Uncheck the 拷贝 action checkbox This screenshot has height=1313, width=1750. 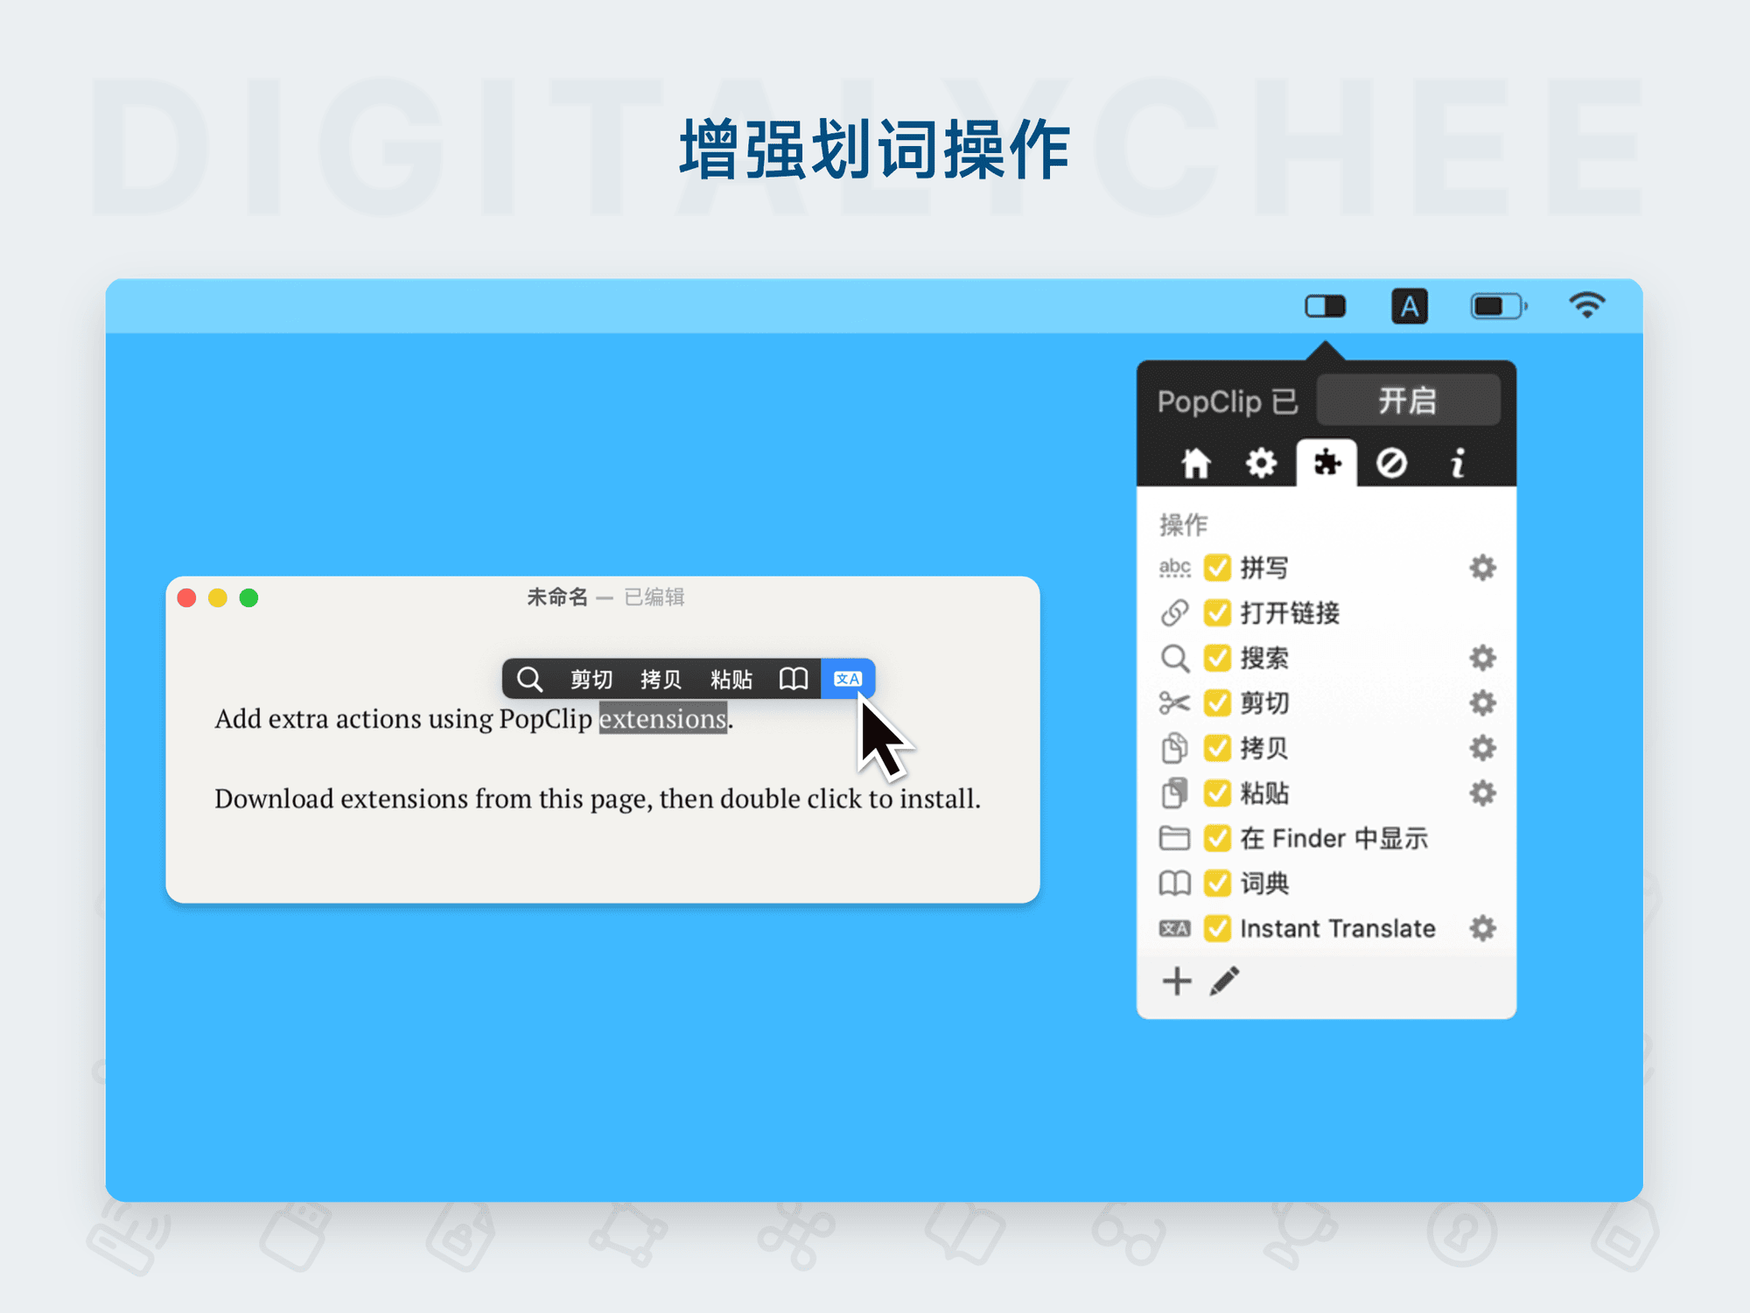click(x=1217, y=748)
